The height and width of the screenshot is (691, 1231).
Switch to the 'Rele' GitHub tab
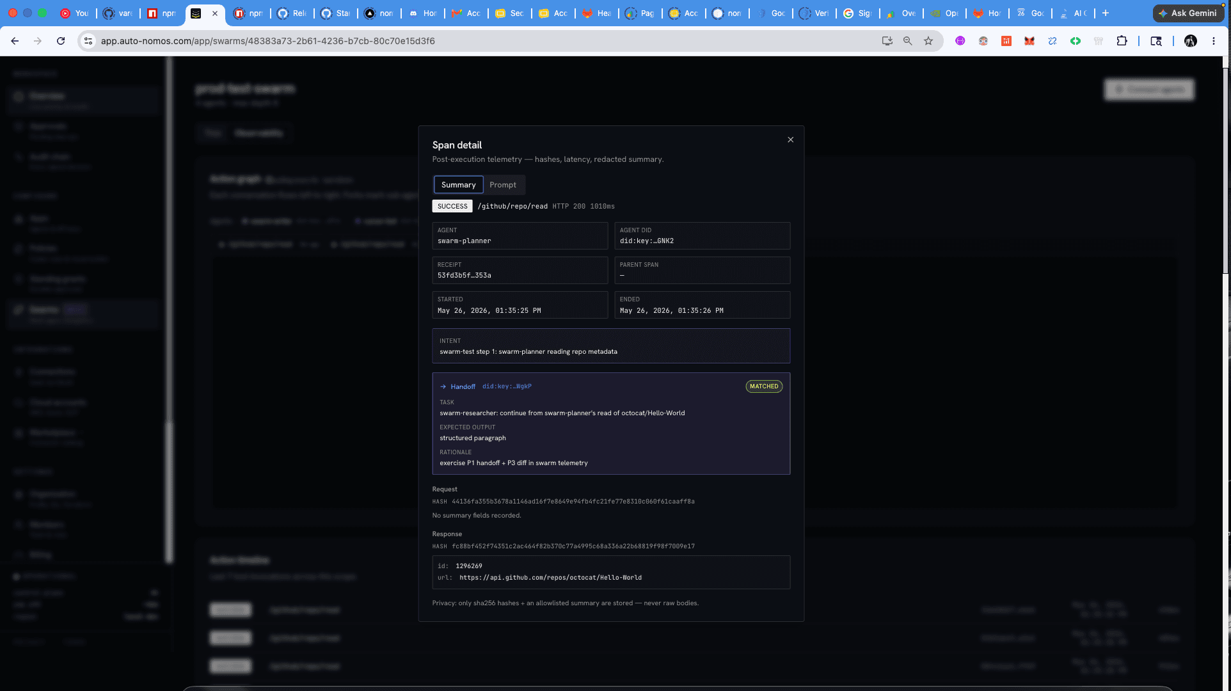pos(292,13)
